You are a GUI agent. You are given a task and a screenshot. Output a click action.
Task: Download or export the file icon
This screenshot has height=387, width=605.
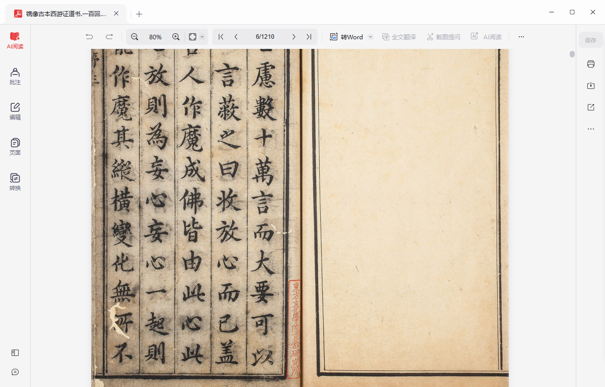click(x=591, y=86)
